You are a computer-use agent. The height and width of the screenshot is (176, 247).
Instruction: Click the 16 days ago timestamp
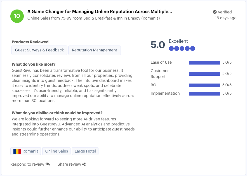[225, 18]
